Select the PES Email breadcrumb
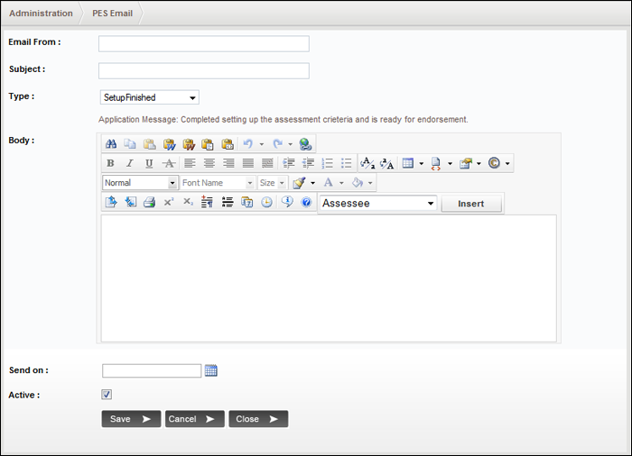Viewport: 632px width, 456px height. [x=112, y=14]
